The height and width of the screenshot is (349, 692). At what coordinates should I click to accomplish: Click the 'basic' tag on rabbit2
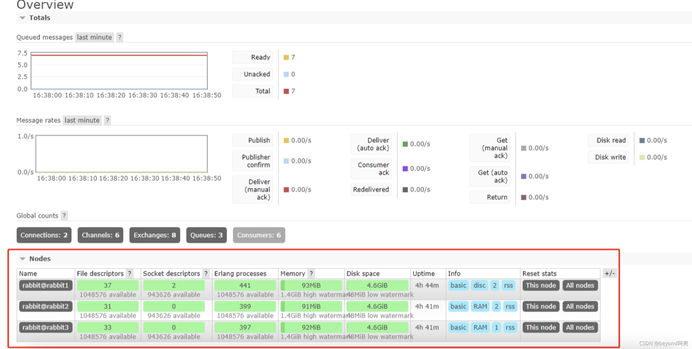[458, 306]
